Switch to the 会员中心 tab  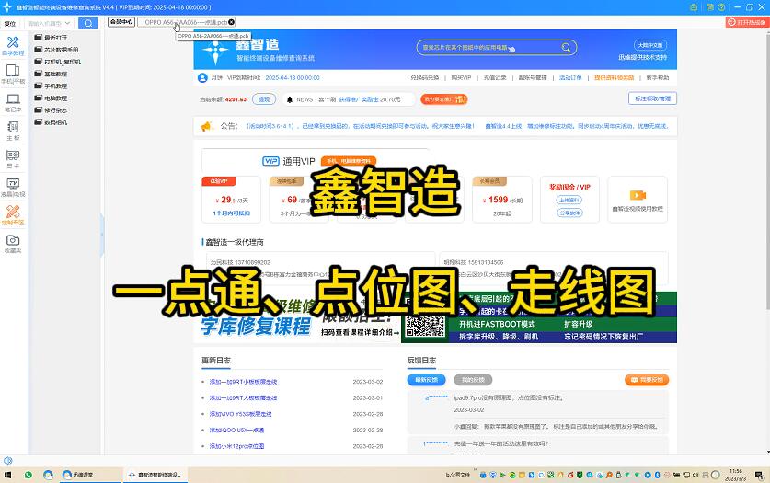point(121,22)
